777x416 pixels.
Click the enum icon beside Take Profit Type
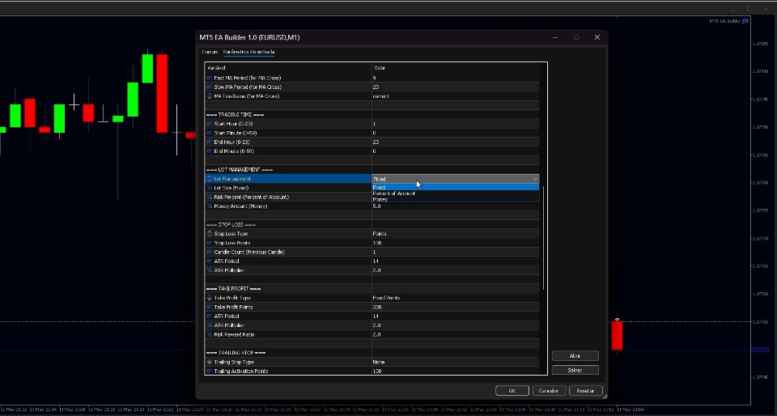[209, 298]
